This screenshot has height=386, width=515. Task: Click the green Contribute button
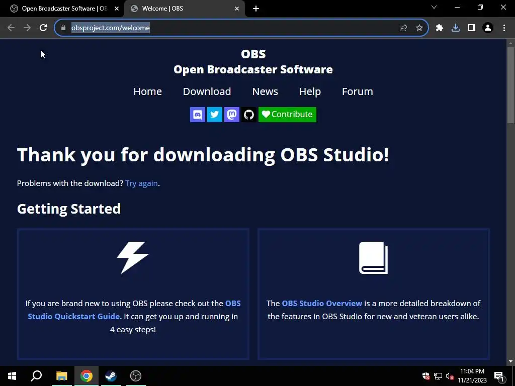click(287, 115)
